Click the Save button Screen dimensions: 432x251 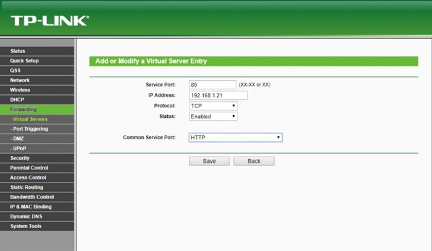[209, 161]
